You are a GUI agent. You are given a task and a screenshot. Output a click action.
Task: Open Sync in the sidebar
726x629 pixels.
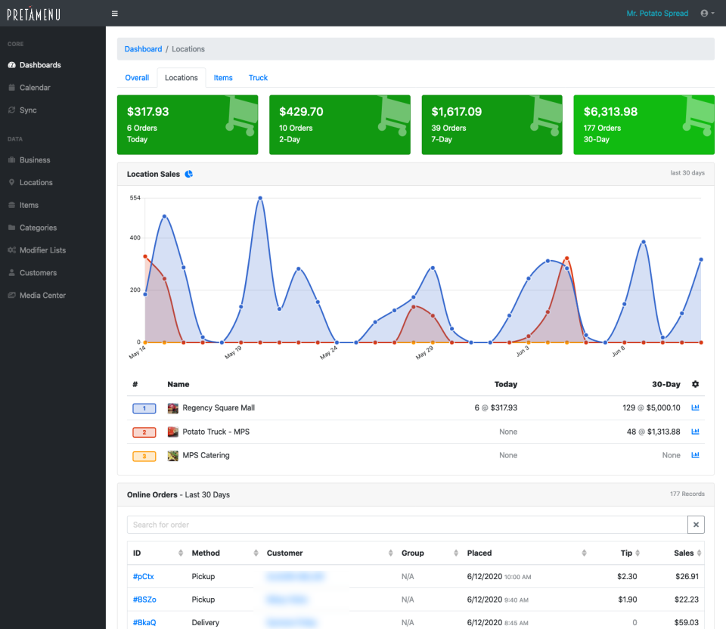[x=28, y=110]
